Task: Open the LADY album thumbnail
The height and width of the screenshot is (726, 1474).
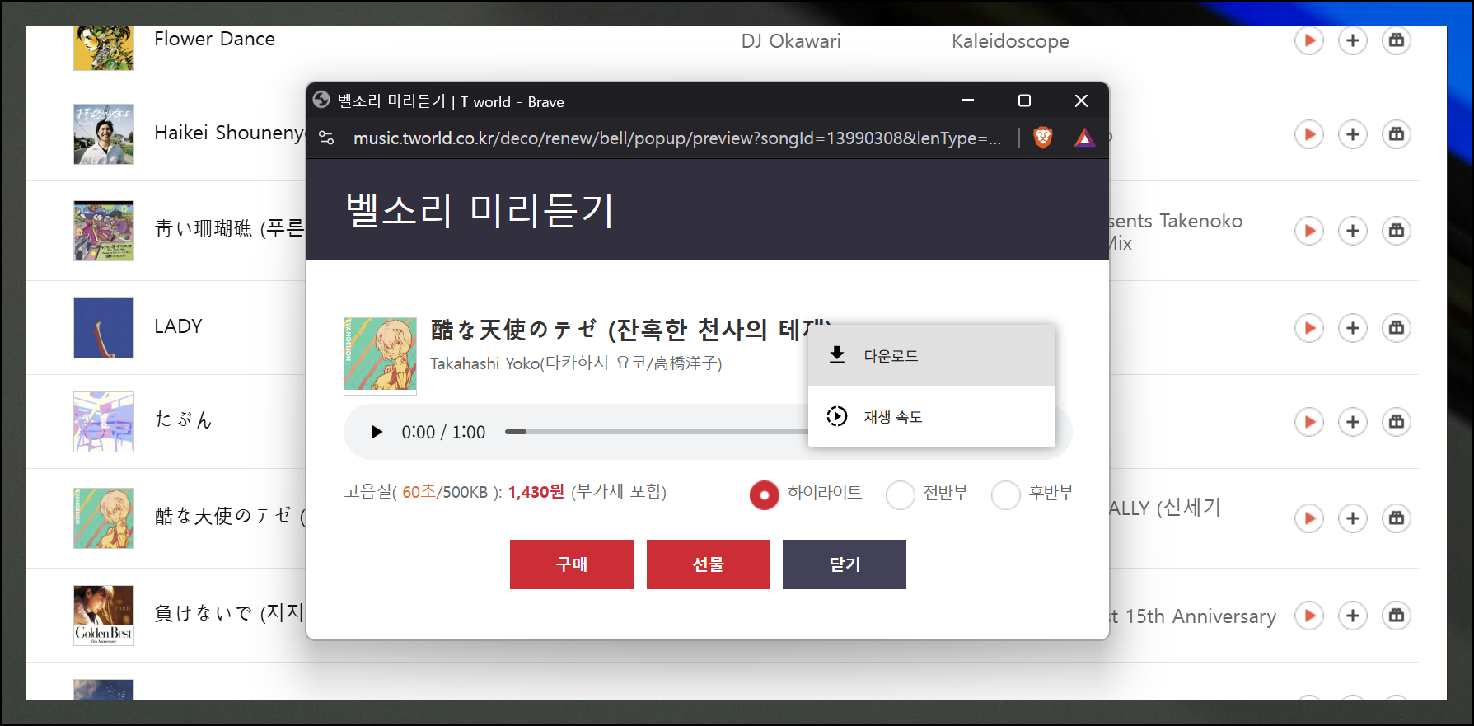Action: (104, 328)
